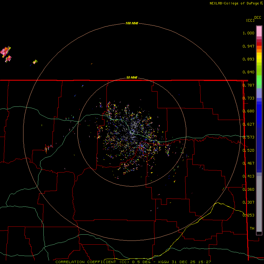264x264 pixels.
Task: Click the yellow segment of color bar
Action: point(259,57)
